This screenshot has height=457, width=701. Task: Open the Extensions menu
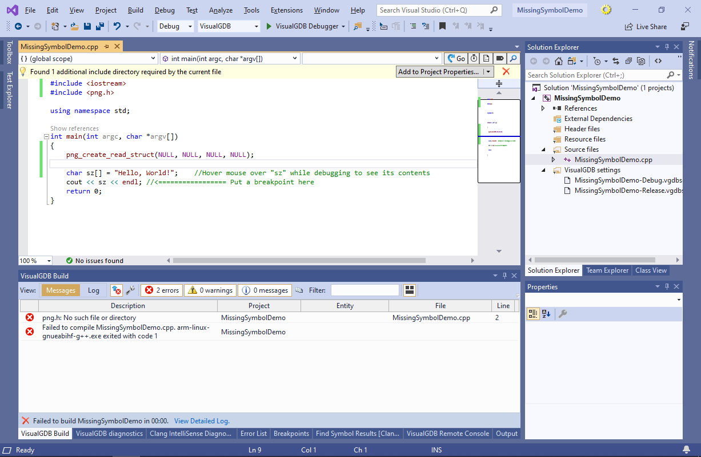[287, 10]
